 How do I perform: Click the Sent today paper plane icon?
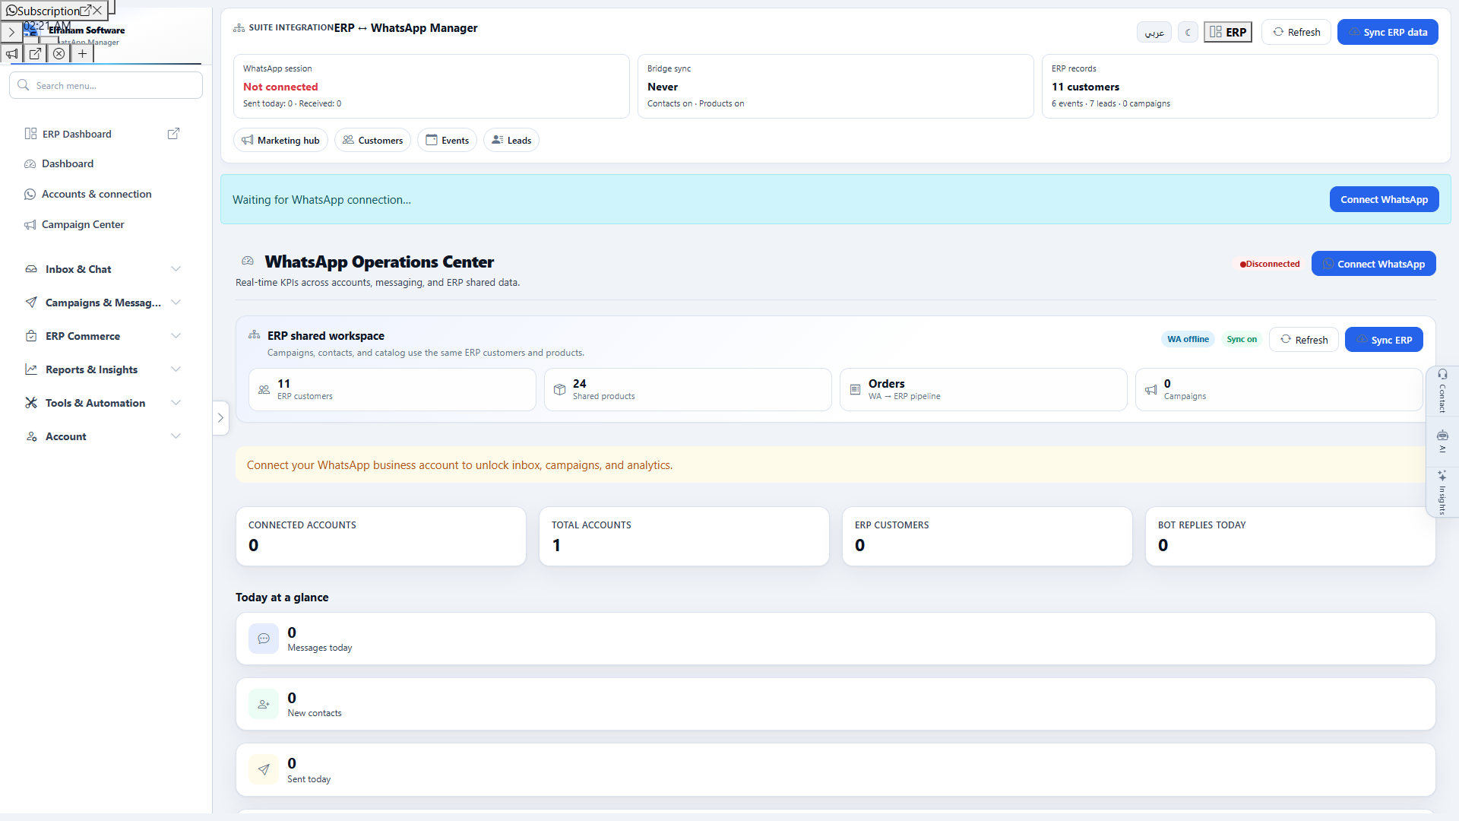[x=264, y=769]
